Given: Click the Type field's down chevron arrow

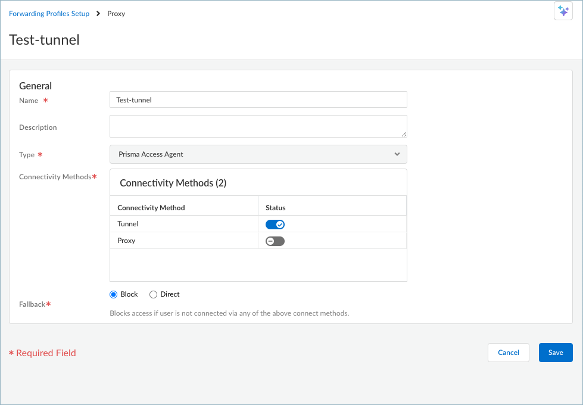Looking at the screenshot, I should pyautogui.click(x=397, y=154).
